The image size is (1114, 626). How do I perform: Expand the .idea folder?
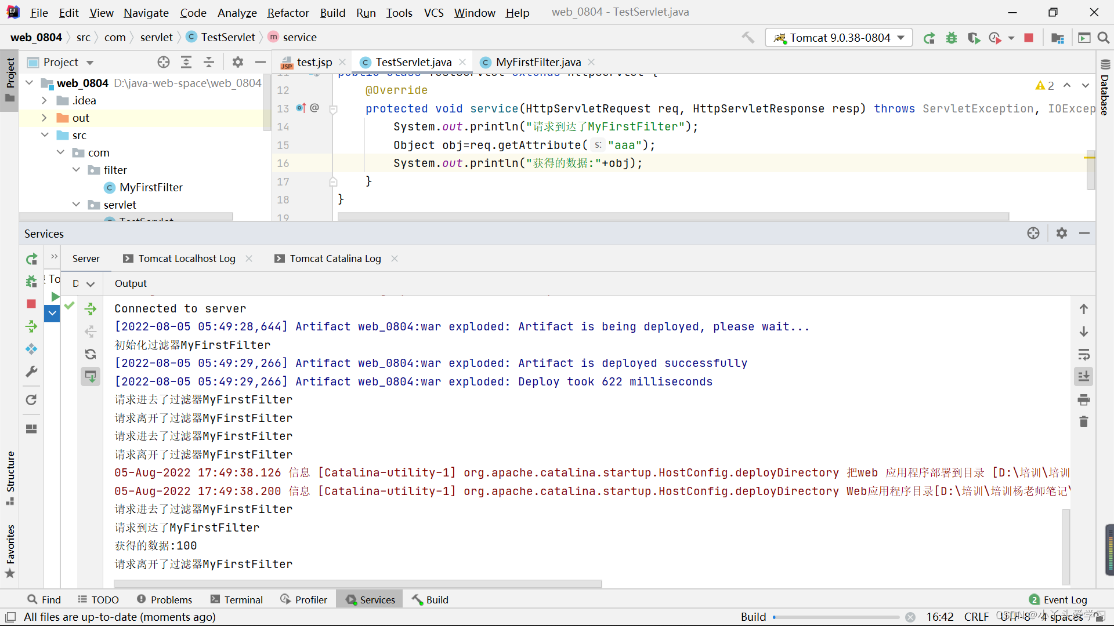(45, 100)
